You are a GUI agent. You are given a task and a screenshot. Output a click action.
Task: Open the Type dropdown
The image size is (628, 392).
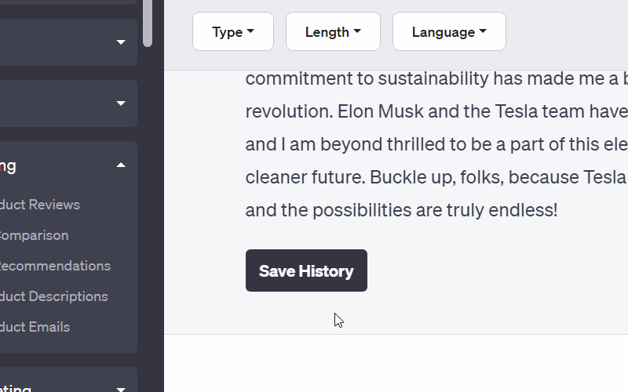click(232, 32)
